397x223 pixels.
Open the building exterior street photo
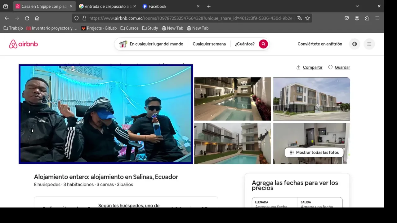point(312,99)
